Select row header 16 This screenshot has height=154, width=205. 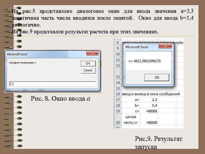click(118, 94)
